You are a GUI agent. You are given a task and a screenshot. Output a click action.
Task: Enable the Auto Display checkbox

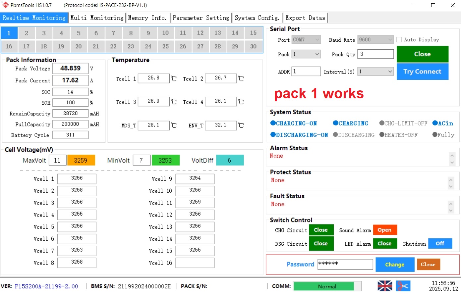399,40
